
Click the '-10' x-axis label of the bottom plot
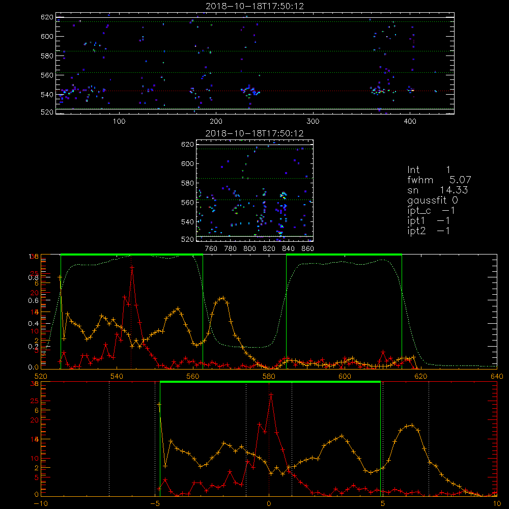pyautogui.click(x=41, y=503)
